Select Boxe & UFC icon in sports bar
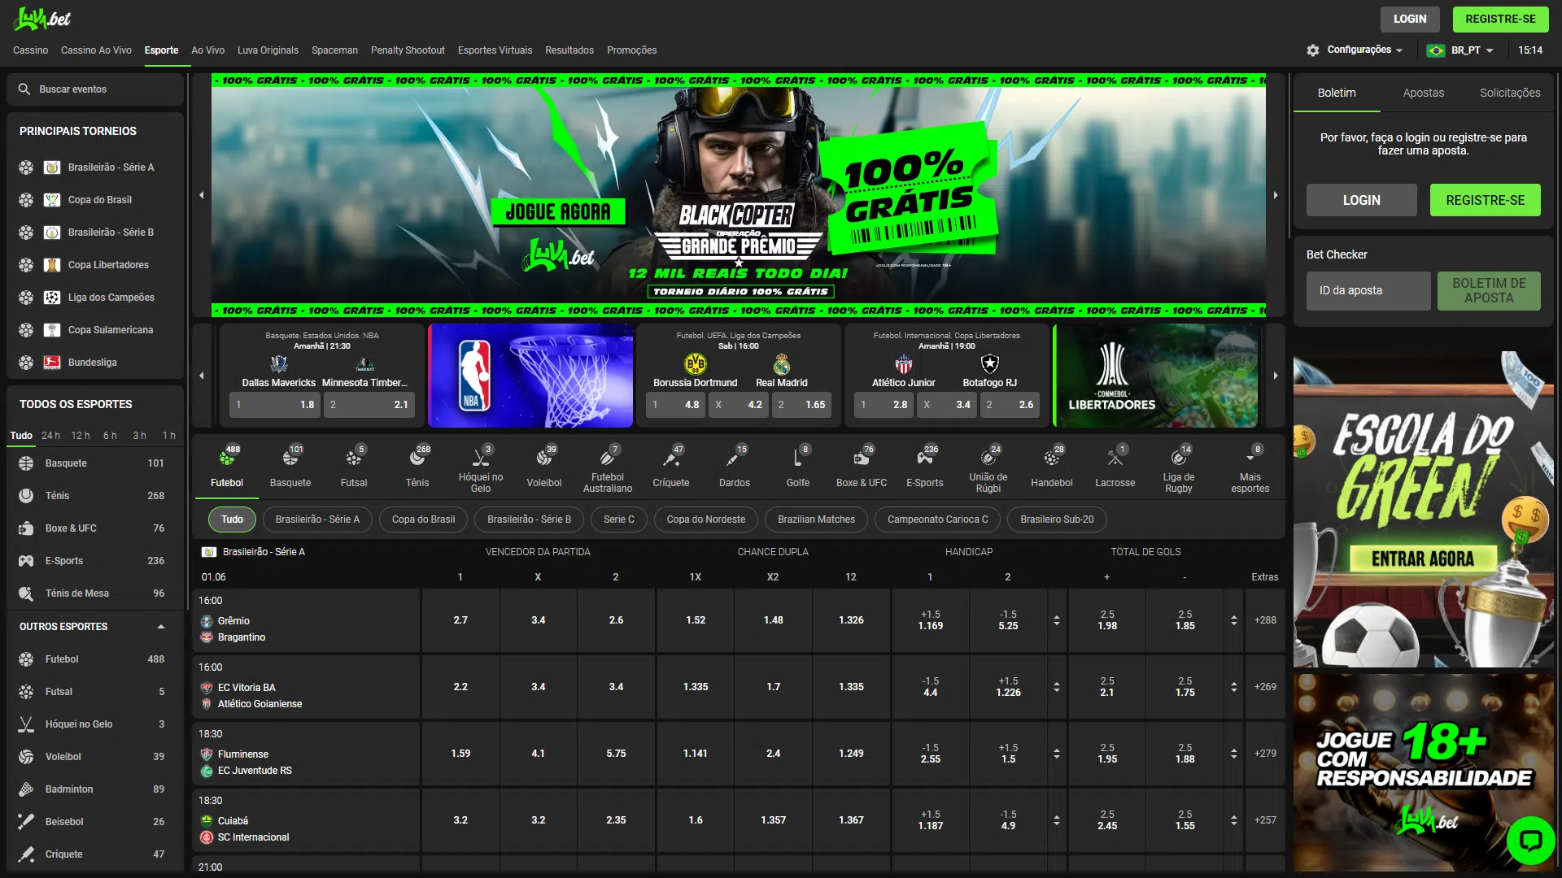This screenshot has height=878, width=1562. (862, 459)
